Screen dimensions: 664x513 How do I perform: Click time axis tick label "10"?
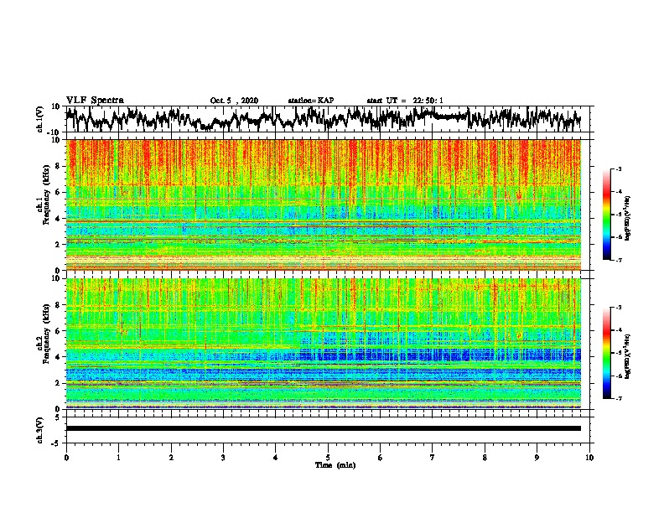point(589,458)
